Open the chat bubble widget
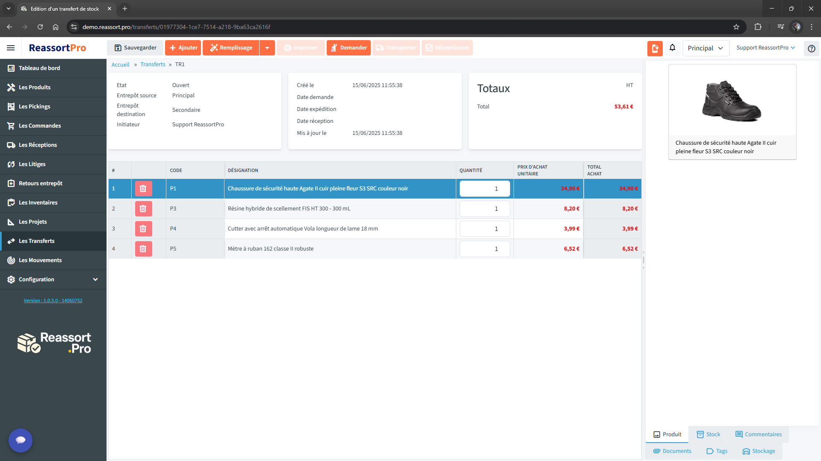 (21, 440)
